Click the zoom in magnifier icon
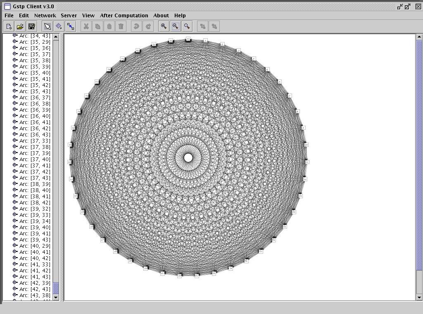This screenshot has width=423, height=314. 164,26
